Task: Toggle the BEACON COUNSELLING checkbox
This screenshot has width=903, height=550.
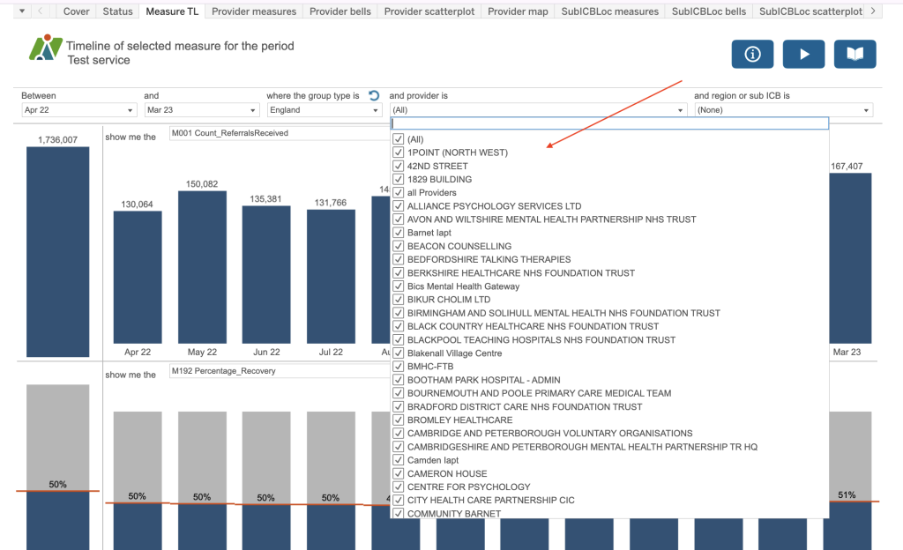Action: point(399,246)
